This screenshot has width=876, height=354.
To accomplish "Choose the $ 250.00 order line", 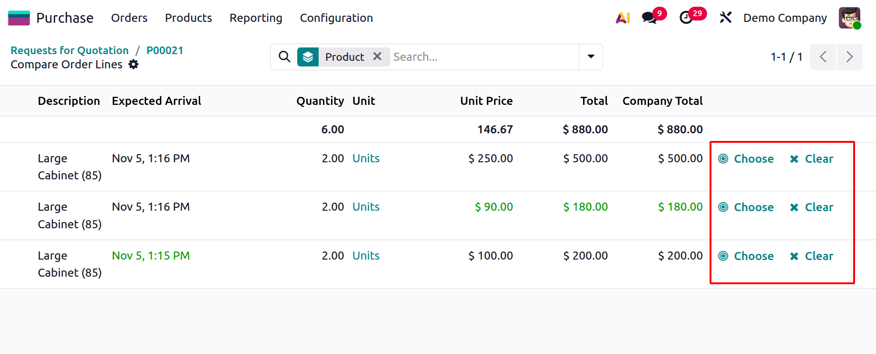I will coord(746,159).
